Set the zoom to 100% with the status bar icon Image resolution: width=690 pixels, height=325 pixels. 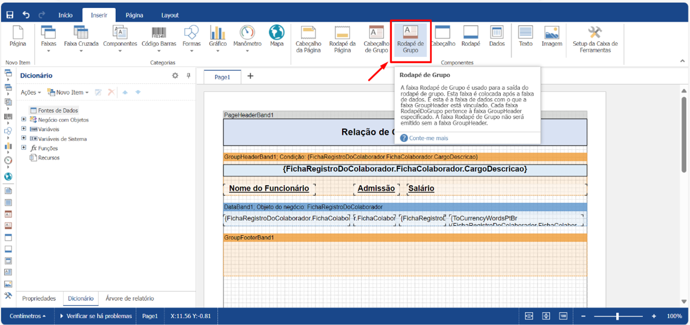(x=563, y=316)
